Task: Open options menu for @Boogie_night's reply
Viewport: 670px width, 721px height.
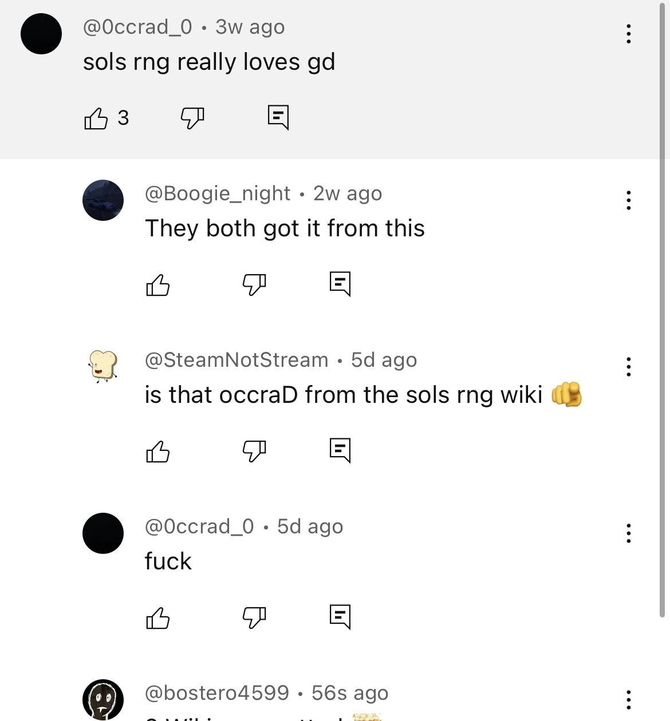Action: pyautogui.click(x=628, y=200)
